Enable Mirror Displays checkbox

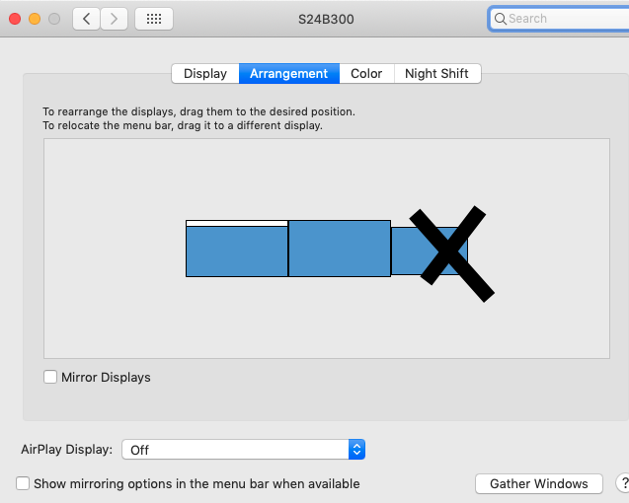[50, 377]
